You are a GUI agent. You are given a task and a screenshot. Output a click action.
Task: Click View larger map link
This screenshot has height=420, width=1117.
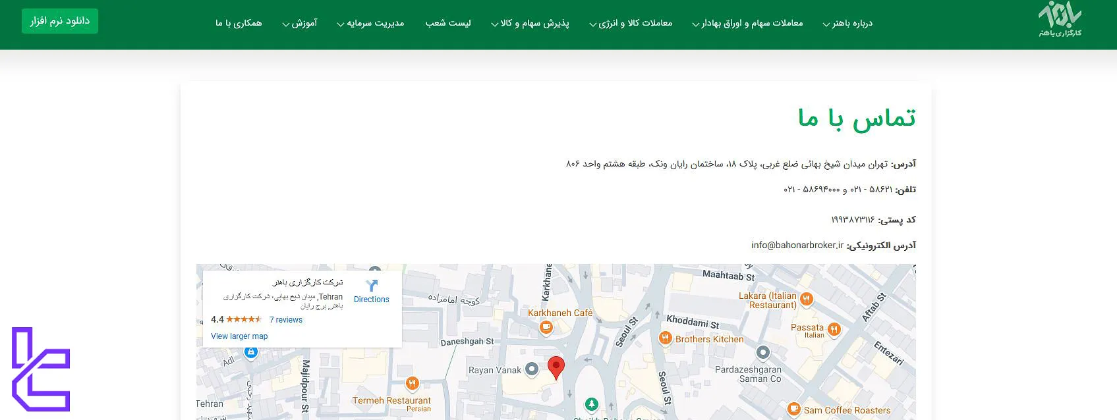click(x=239, y=336)
